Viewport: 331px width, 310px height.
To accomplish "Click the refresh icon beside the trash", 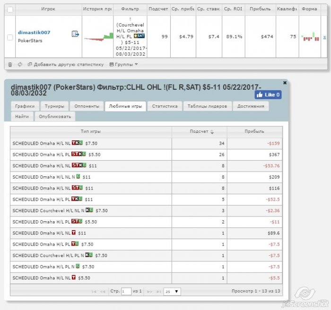I will [x=19, y=64].
